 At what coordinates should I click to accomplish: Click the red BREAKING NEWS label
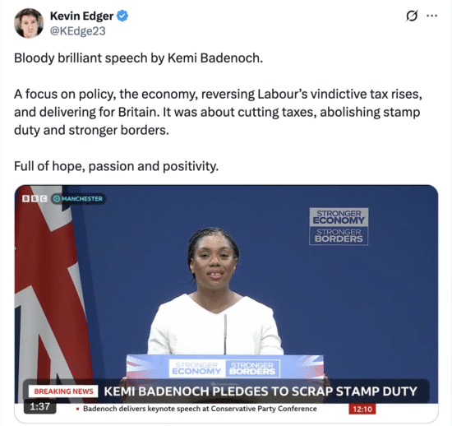[x=63, y=391]
